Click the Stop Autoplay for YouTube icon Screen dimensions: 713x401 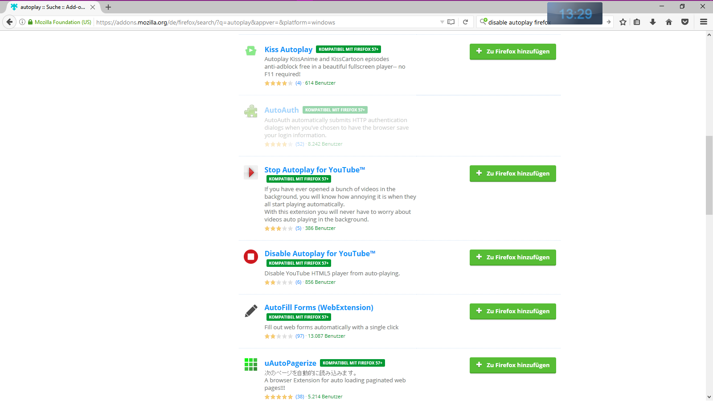(x=251, y=172)
